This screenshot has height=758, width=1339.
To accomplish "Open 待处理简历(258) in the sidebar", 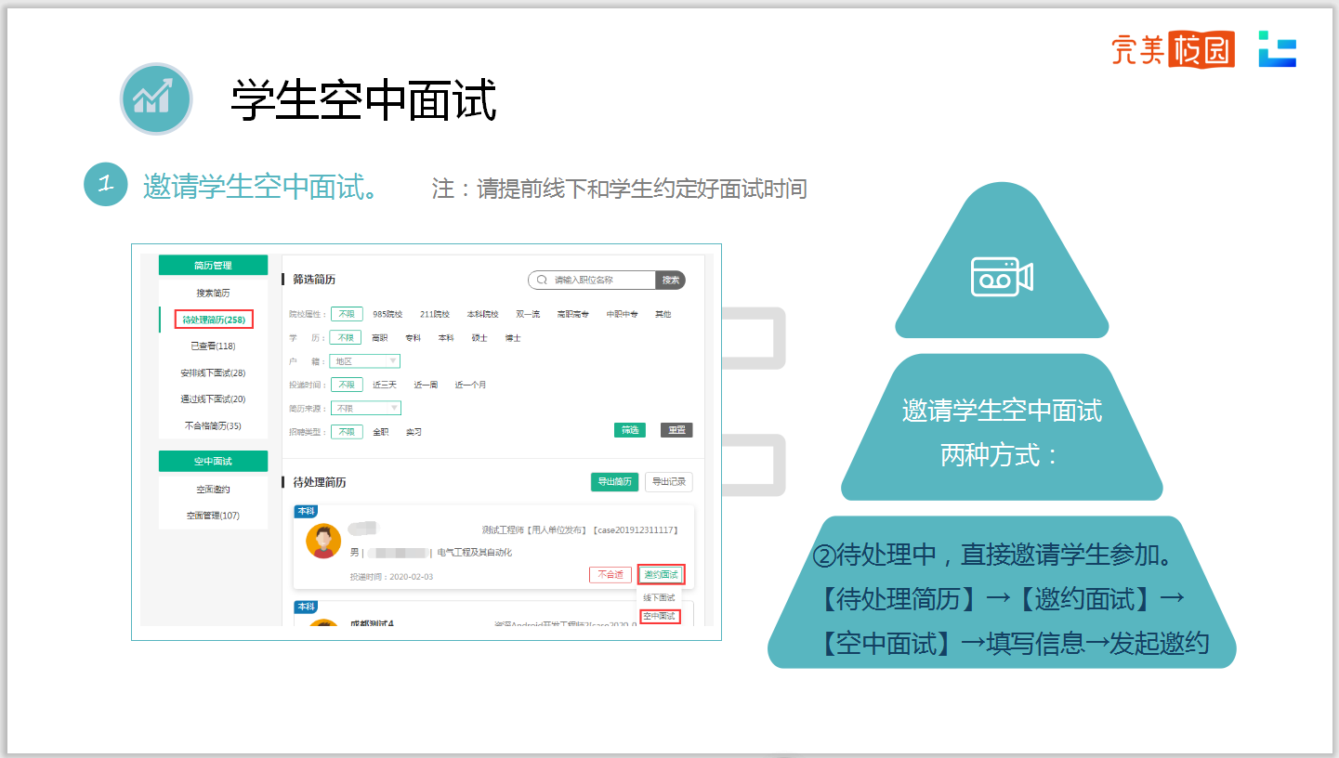I will point(214,320).
